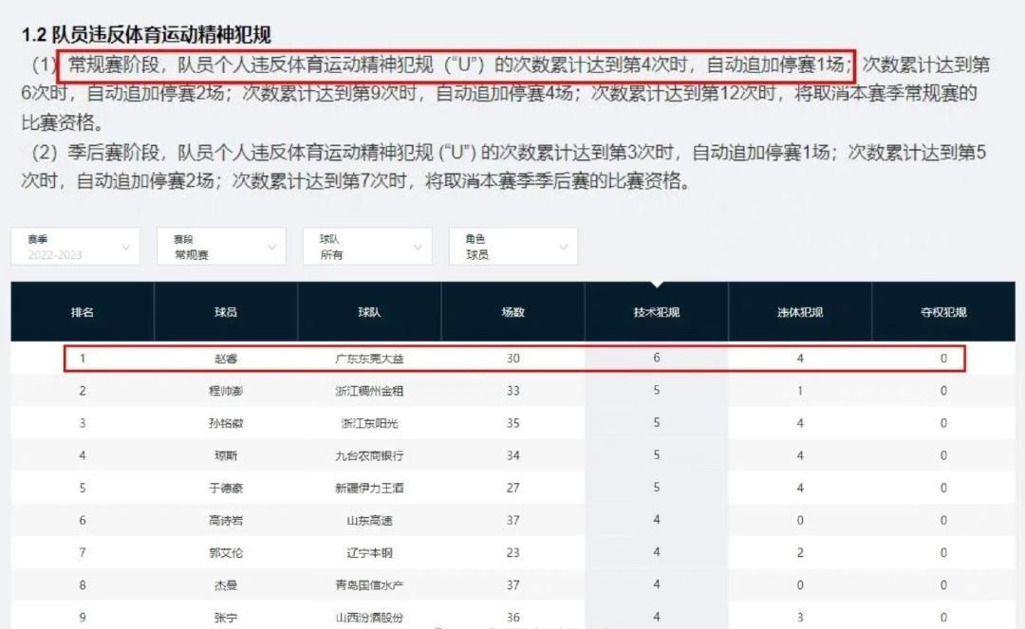Screen dimensions: 1025x629
Task: Sort table by 技术犯规 column header
Action: (657, 312)
